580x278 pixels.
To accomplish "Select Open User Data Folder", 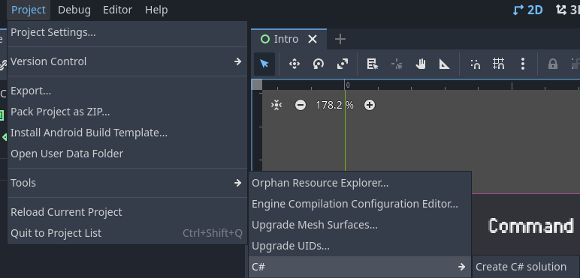I will pyautogui.click(x=127, y=154).
